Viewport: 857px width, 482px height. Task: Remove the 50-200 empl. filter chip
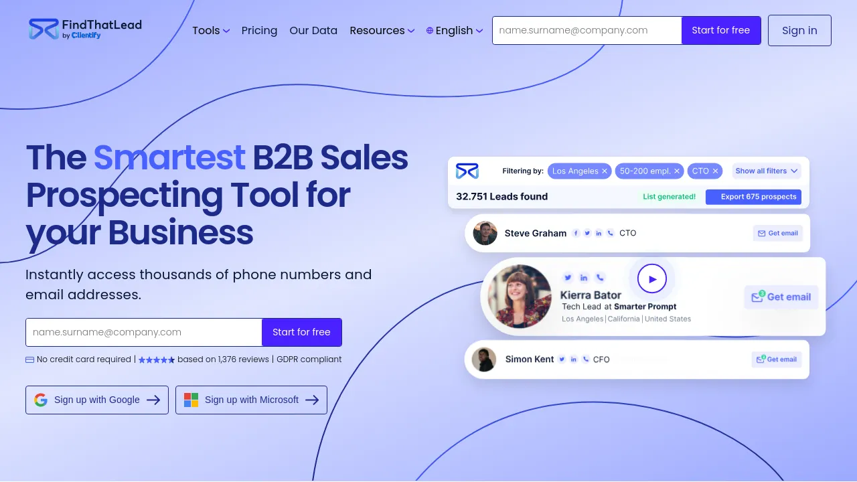(677, 171)
